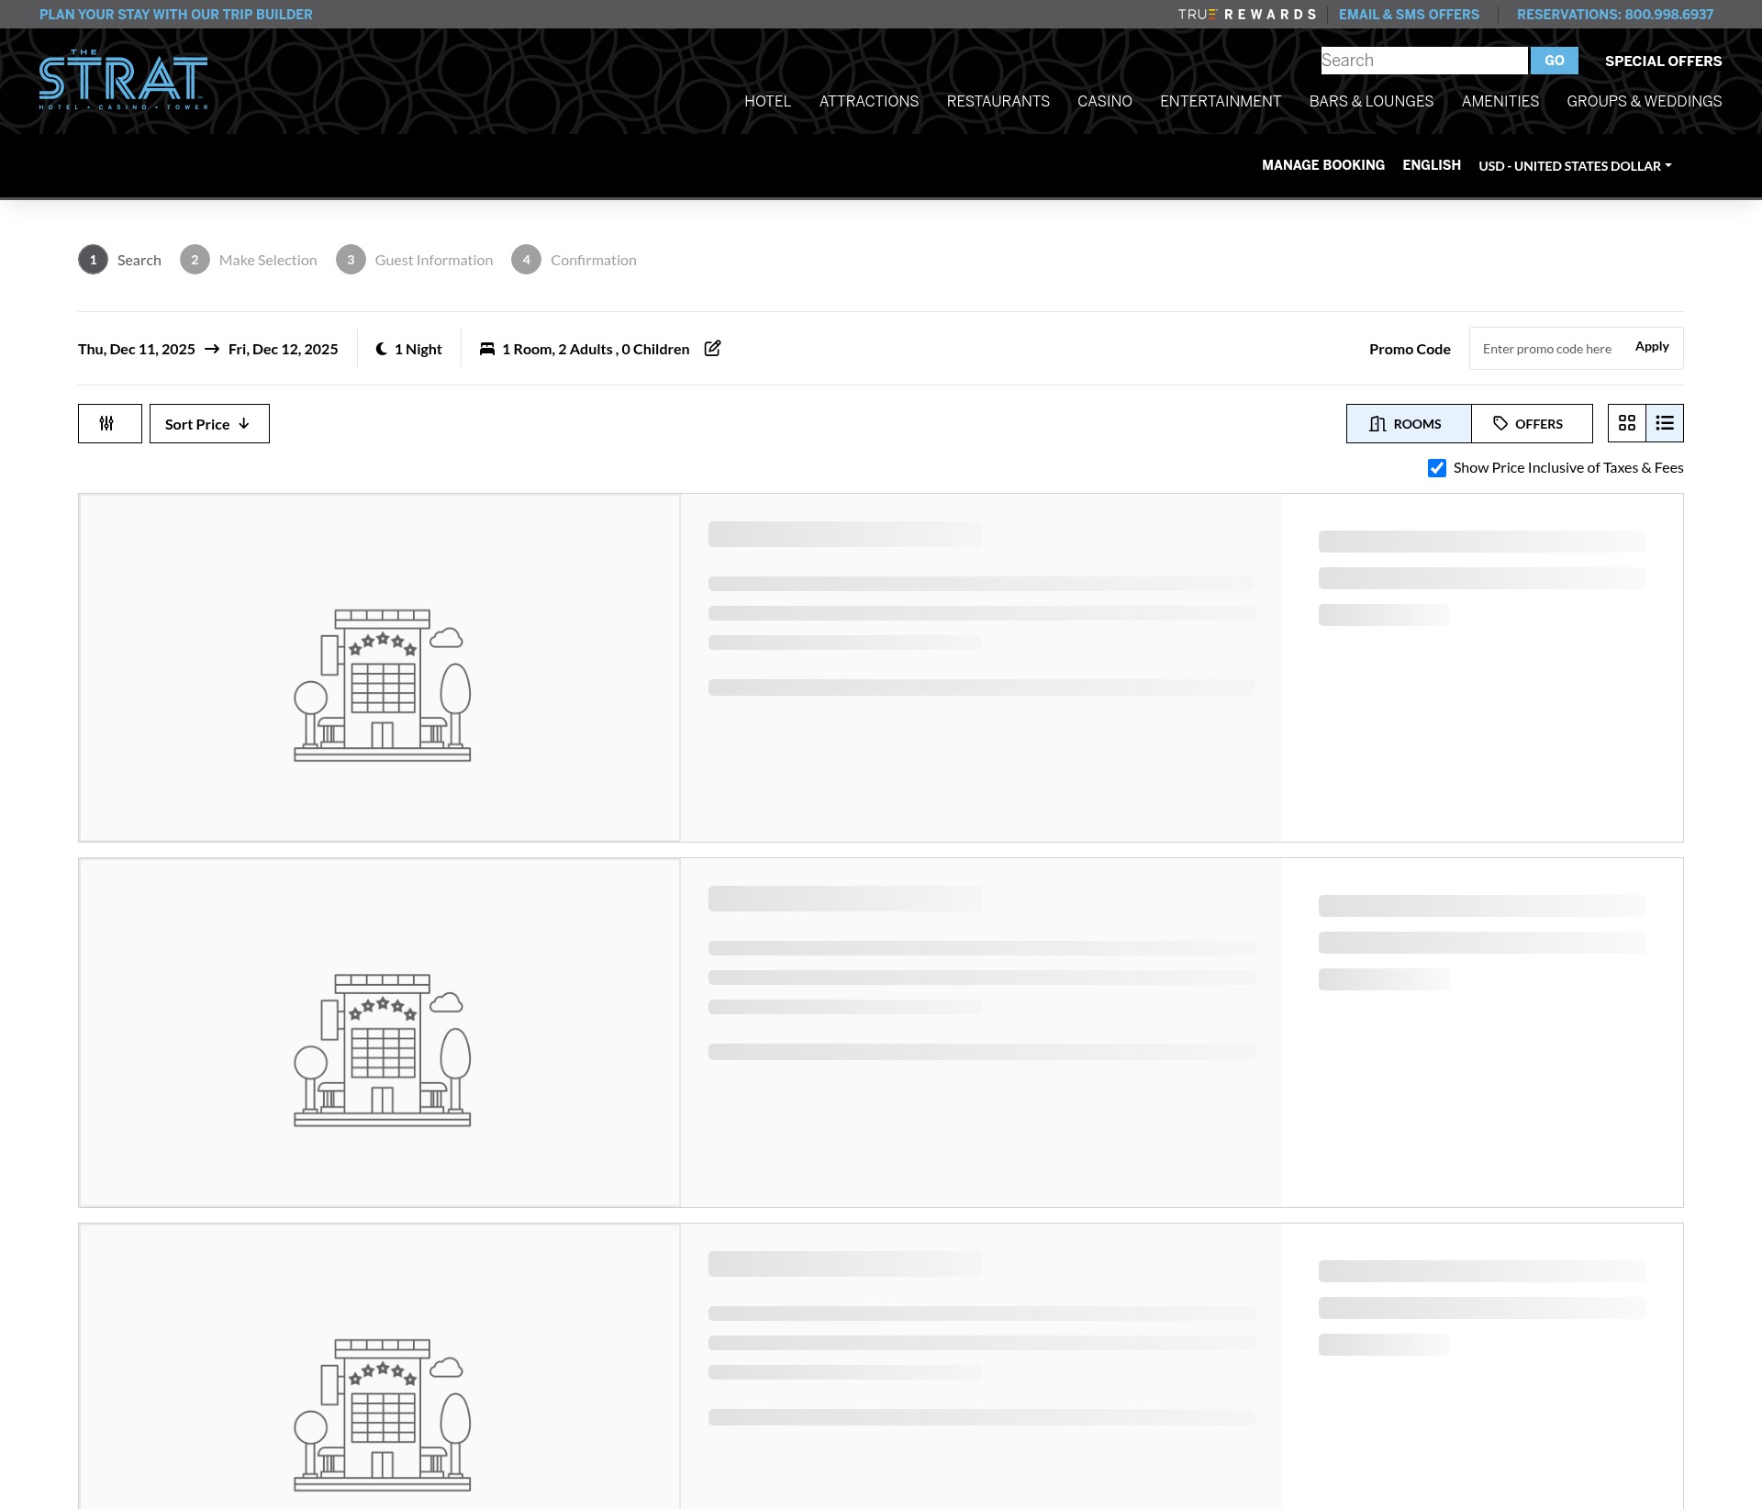Screen dimensions: 1762x1509
Task: Toggle Show Price Inclusive of Taxes checkbox
Action: click(x=1437, y=468)
